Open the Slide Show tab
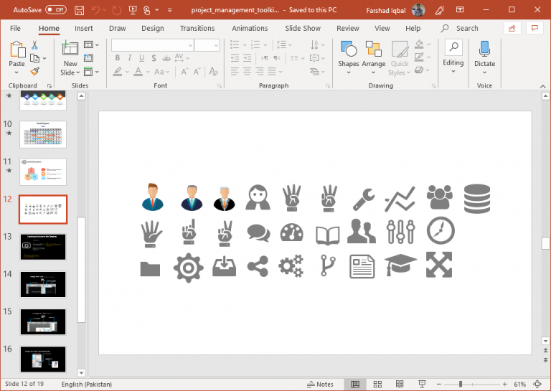Image resolution: width=551 pixels, height=391 pixels. tap(303, 28)
